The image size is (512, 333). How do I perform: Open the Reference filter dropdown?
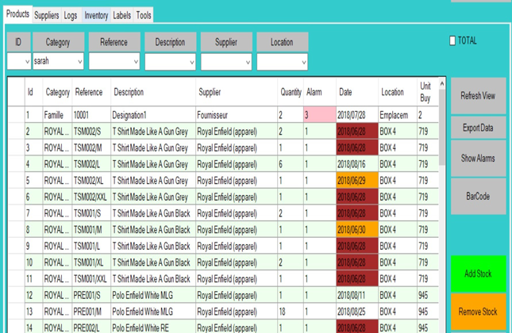point(114,62)
